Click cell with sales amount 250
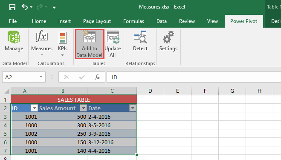281x160 pixels. click(63, 134)
